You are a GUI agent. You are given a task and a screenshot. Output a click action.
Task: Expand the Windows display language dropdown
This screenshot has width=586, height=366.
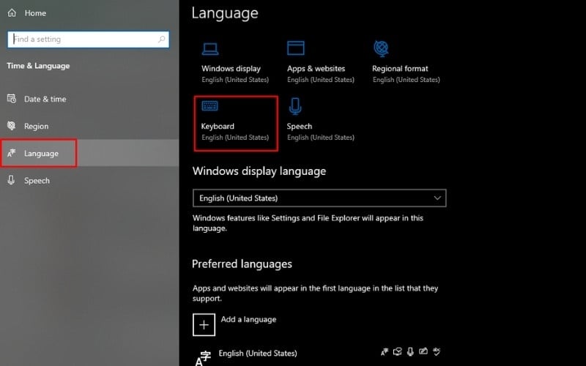click(319, 198)
